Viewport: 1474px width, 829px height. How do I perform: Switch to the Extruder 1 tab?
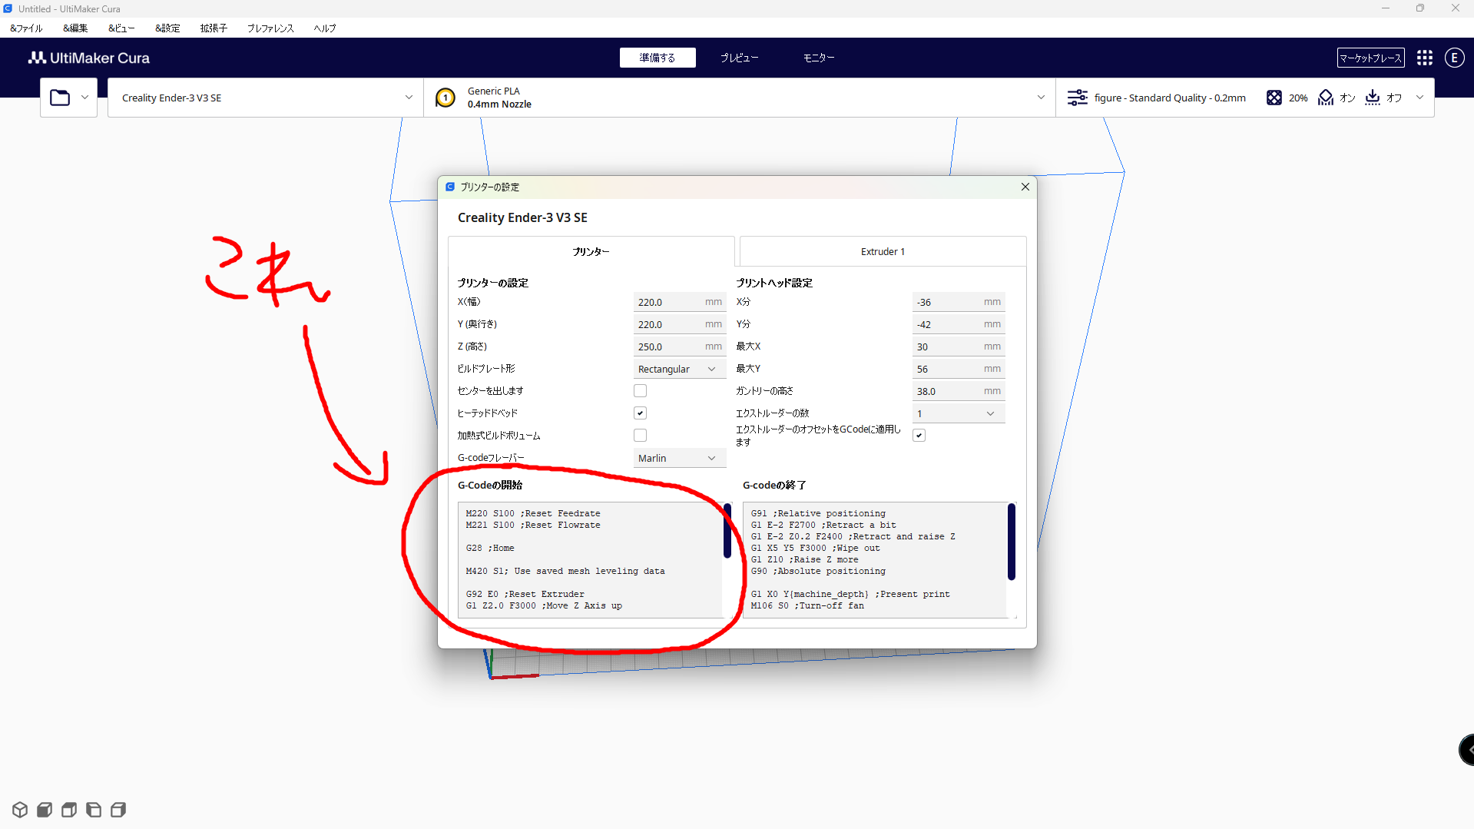pyautogui.click(x=883, y=252)
